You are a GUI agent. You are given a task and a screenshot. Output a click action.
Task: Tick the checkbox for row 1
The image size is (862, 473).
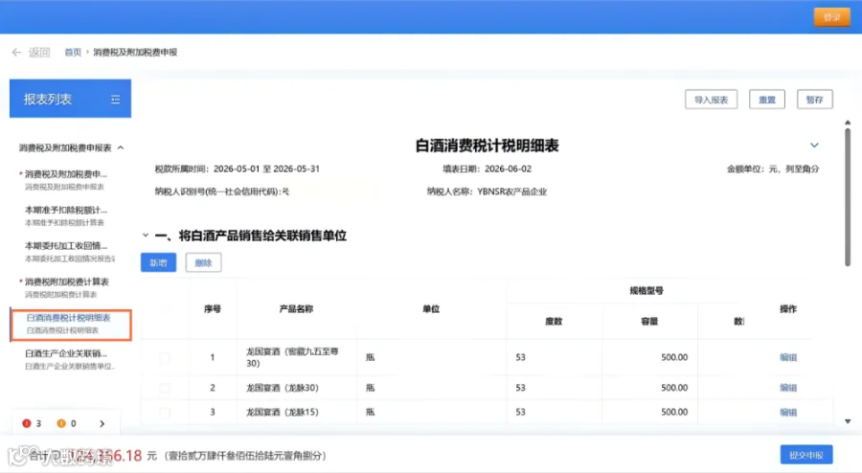pyautogui.click(x=165, y=358)
